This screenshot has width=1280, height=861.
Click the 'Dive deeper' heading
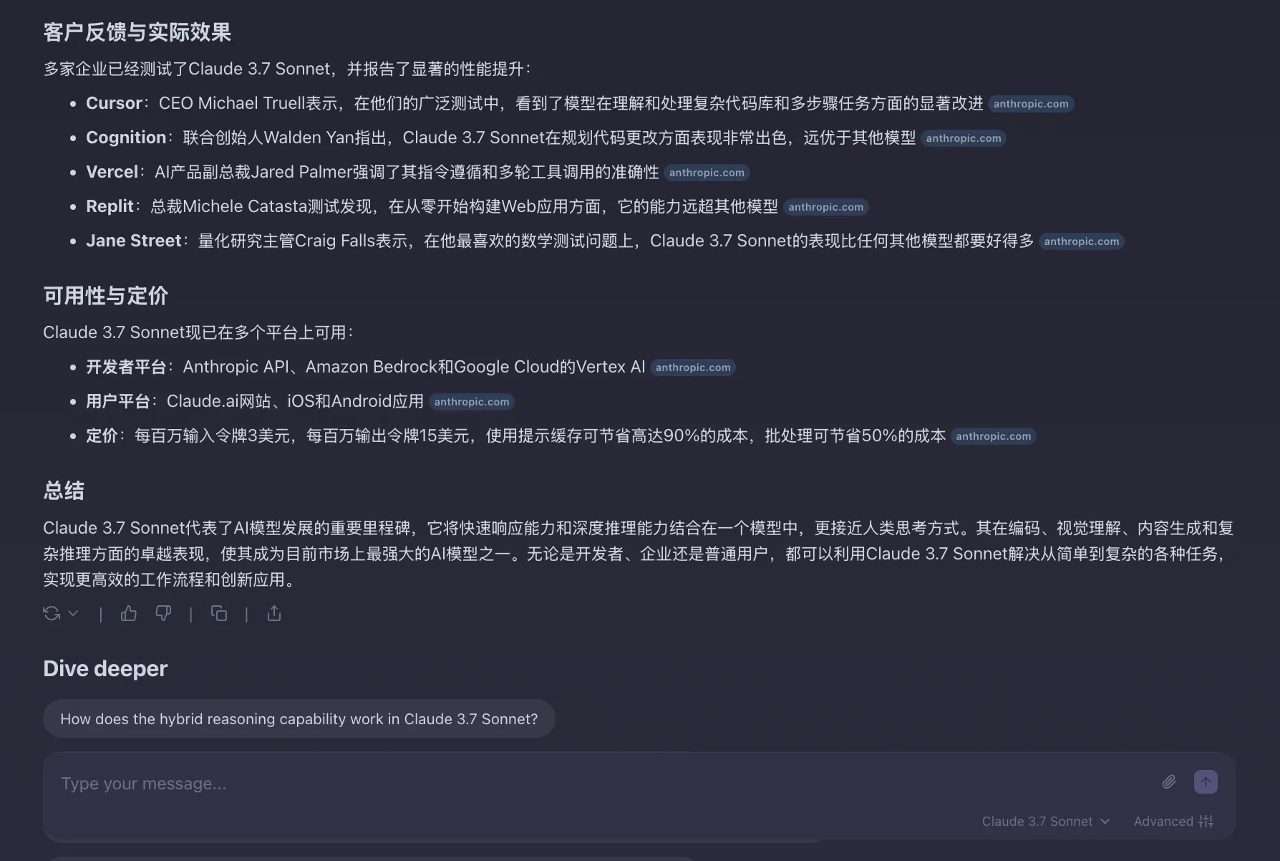click(x=105, y=668)
